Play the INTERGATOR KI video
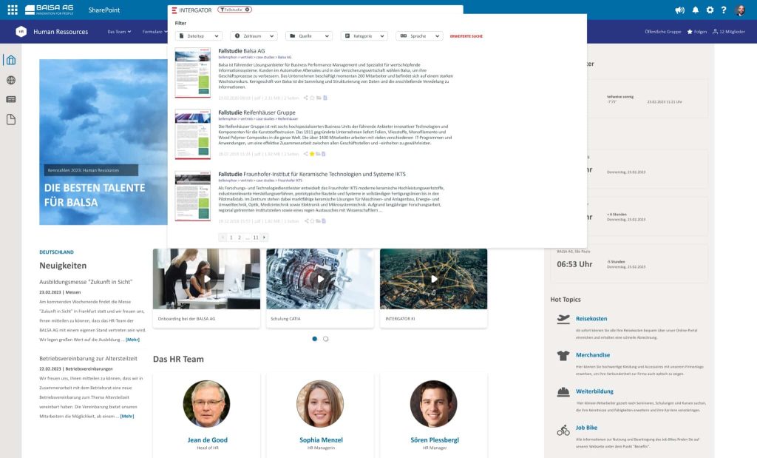This screenshot has width=757, height=458. pos(433,279)
